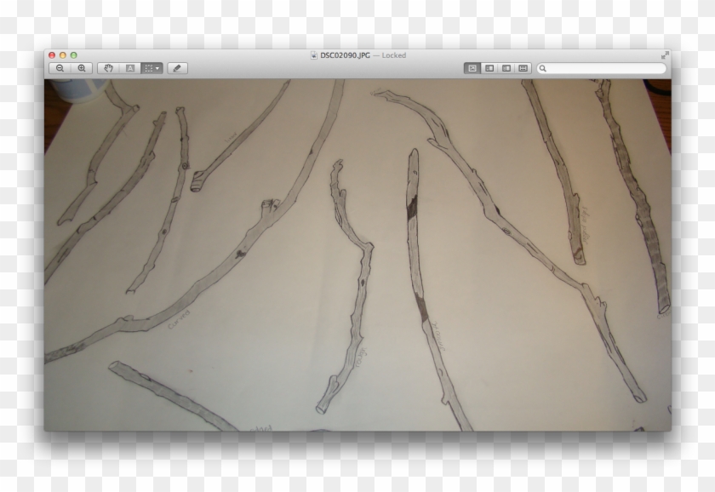Image resolution: width=715 pixels, height=492 pixels.
Task: Click the search magnifier icon
Action: pyautogui.click(x=542, y=68)
